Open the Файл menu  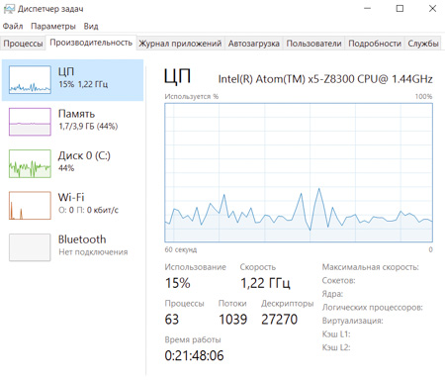[13, 26]
